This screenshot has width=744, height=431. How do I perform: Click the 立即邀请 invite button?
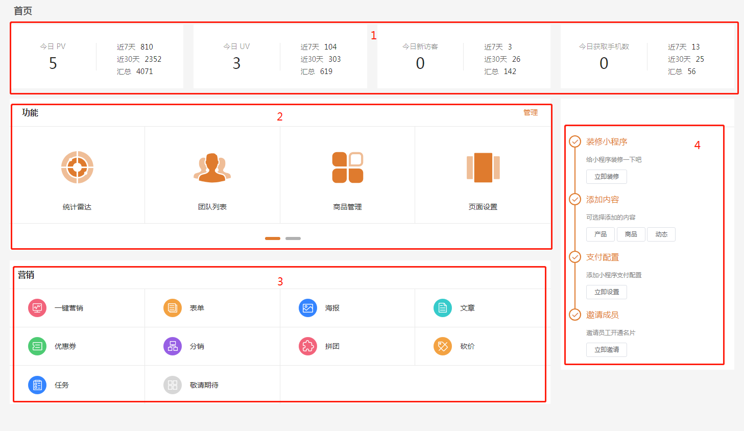607,350
